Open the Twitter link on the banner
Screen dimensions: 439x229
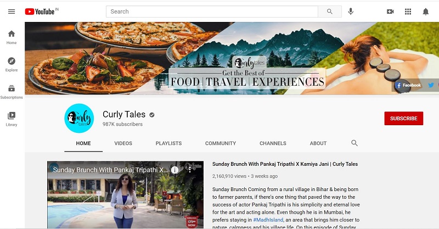click(x=431, y=85)
